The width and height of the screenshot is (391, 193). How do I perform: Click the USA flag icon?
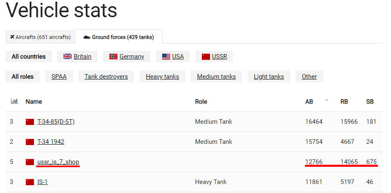point(166,57)
